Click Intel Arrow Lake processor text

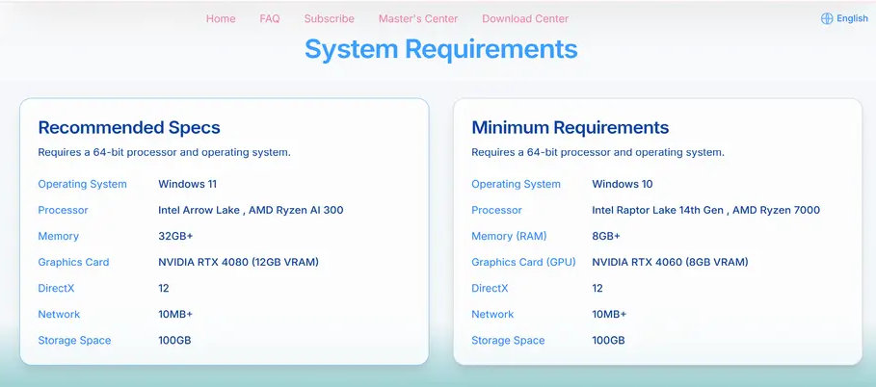tap(199, 210)
